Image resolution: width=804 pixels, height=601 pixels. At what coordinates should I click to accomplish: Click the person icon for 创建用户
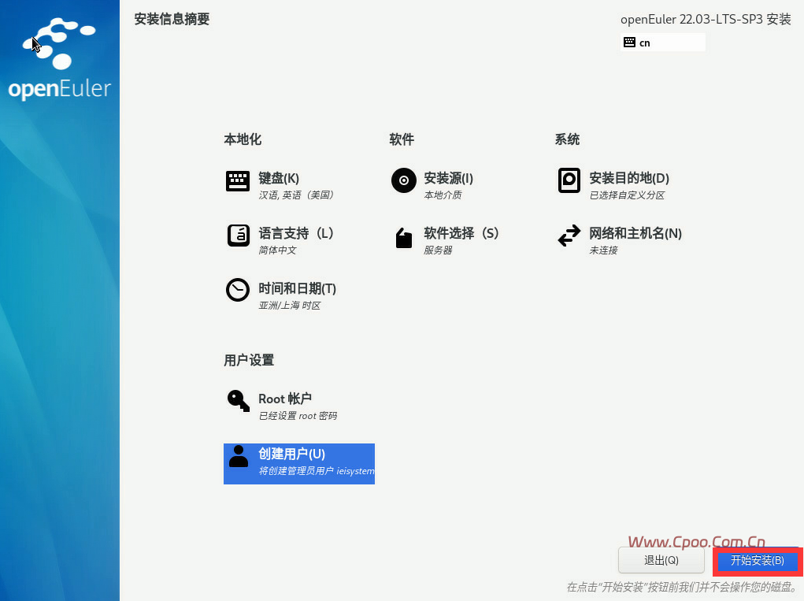(x=238, y=456)
